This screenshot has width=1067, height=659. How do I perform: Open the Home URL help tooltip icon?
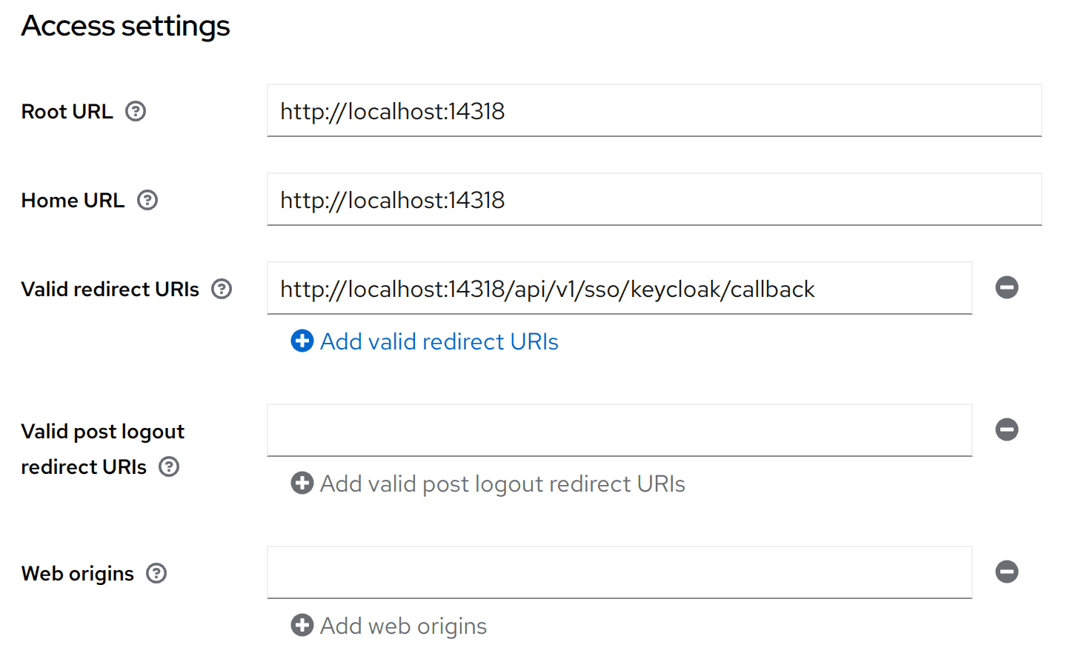point(147,200)
